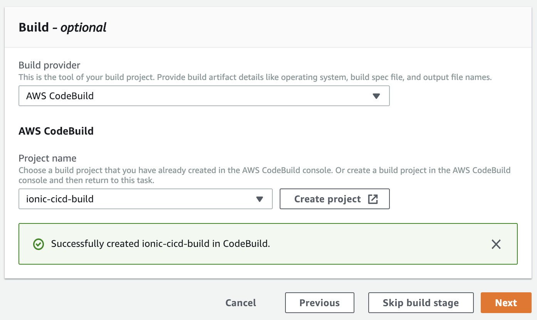Open the Build provider dropdown

pos(204,96)
